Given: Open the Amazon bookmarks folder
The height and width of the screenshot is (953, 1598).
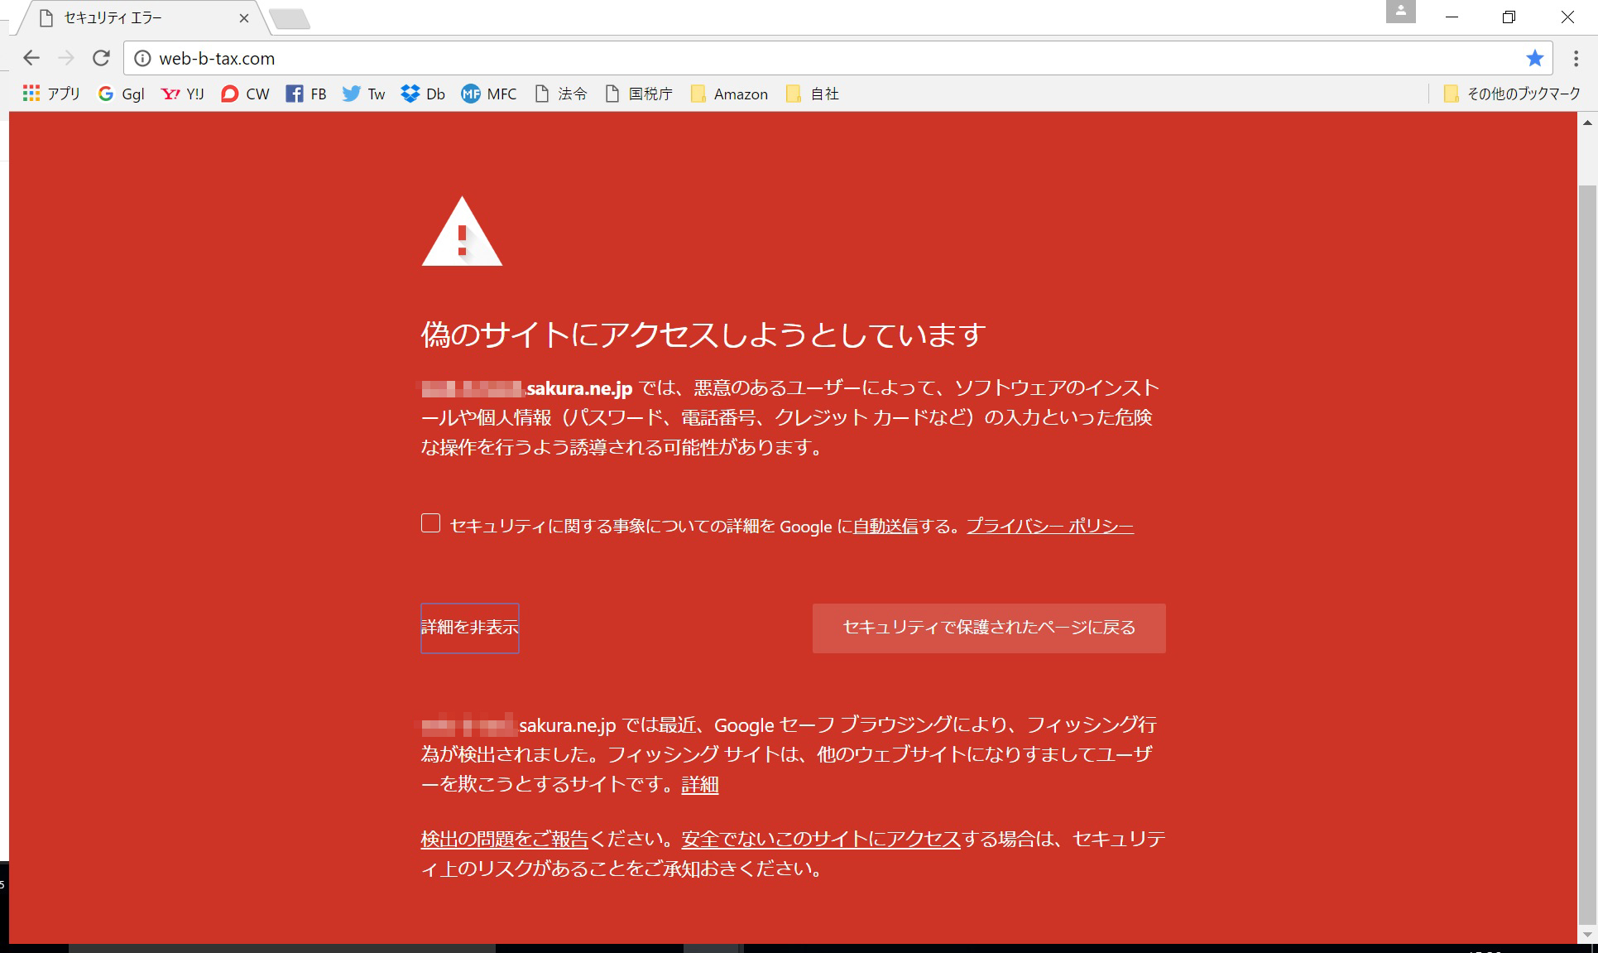Looking at the screenshot, I should 728,94.
